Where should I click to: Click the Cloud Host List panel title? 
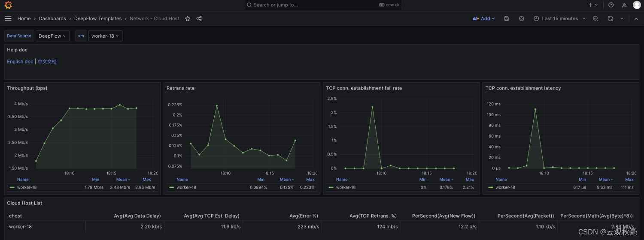click(24, 203)
